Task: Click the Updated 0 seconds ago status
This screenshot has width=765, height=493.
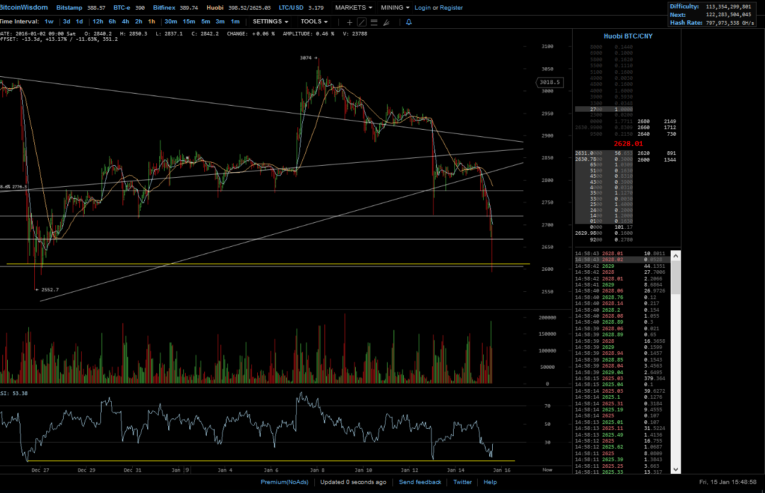Action: (x=353, y=482)
